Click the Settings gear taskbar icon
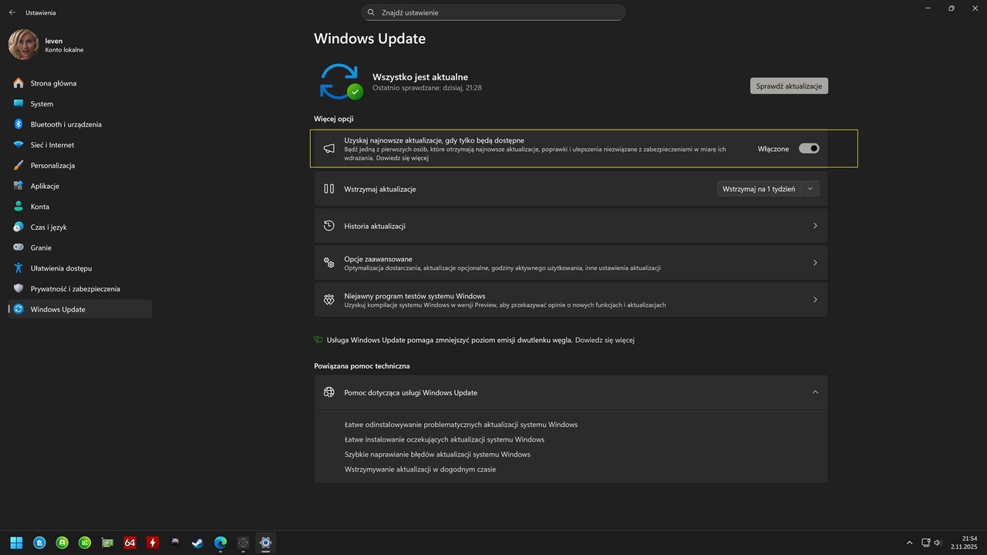Screen dimensions: 987x555 point(265,543)
